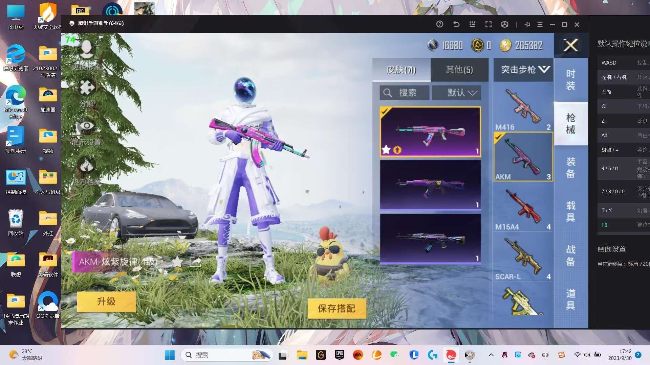The width and height of the screenshot is (650, 365).
Task: Expand the 突击步枪 weapon type dropdown
Action: [523, 70]
